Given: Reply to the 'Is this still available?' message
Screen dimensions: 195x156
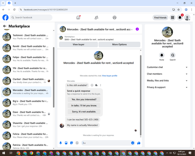Looking at the screenshot, I should [96, 85].
